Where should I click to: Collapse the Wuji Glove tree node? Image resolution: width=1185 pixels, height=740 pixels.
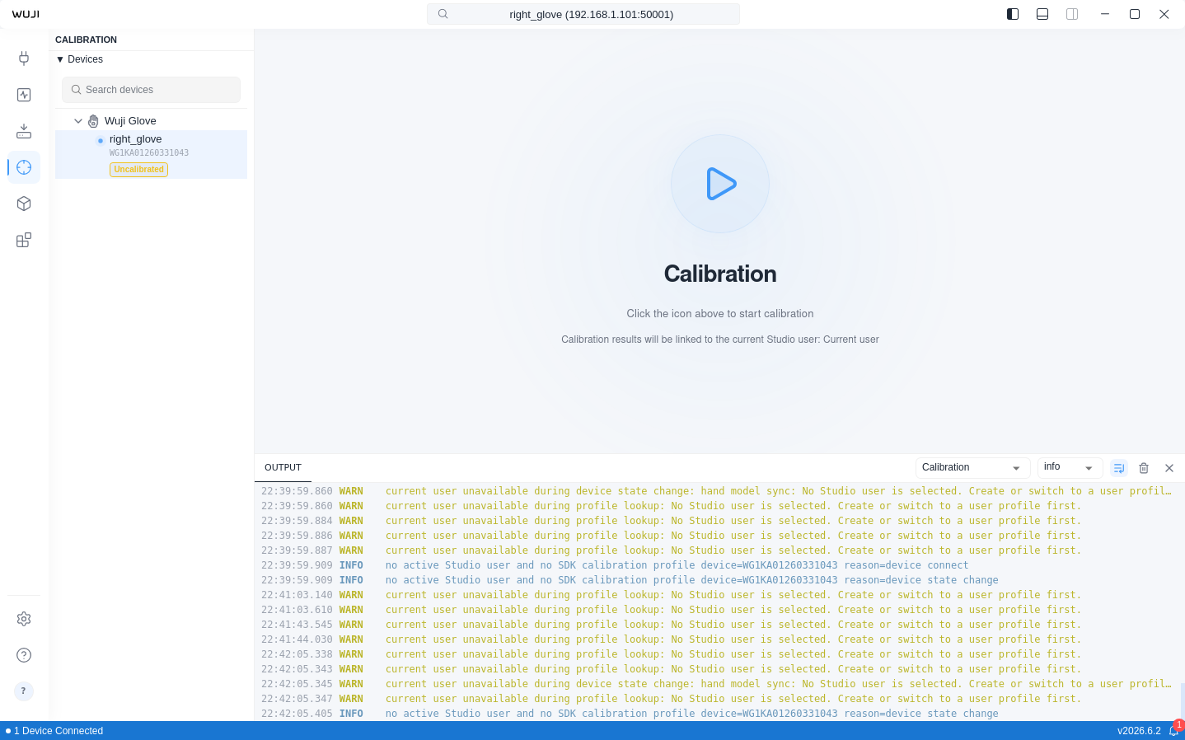click(78, 121)
